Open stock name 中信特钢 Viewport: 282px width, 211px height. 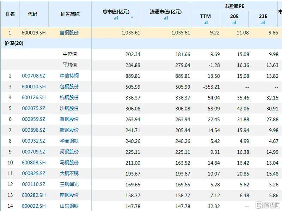[x=69, y=76]
